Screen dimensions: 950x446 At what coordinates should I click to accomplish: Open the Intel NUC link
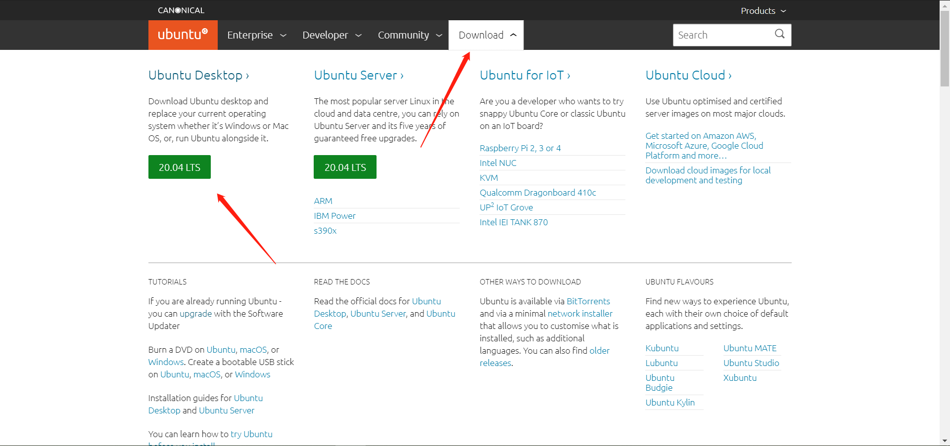pos(498,163)
